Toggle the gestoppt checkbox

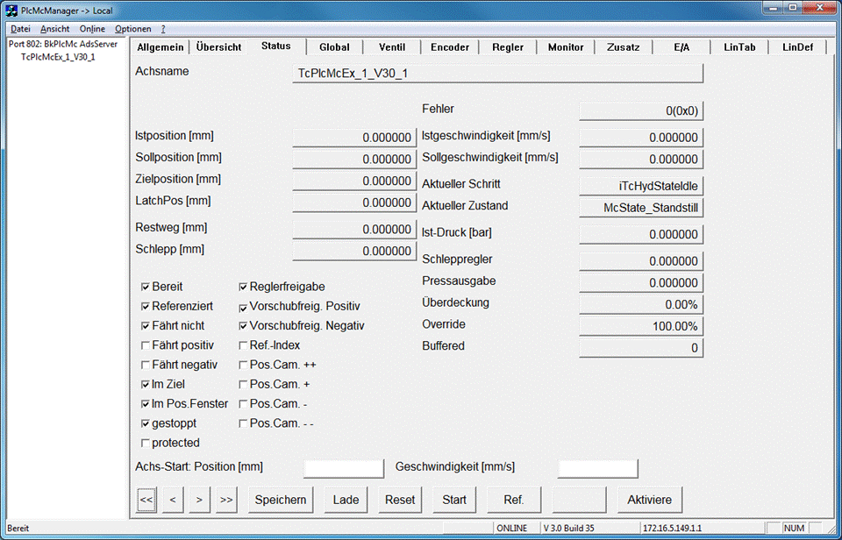tap(145, 423)
